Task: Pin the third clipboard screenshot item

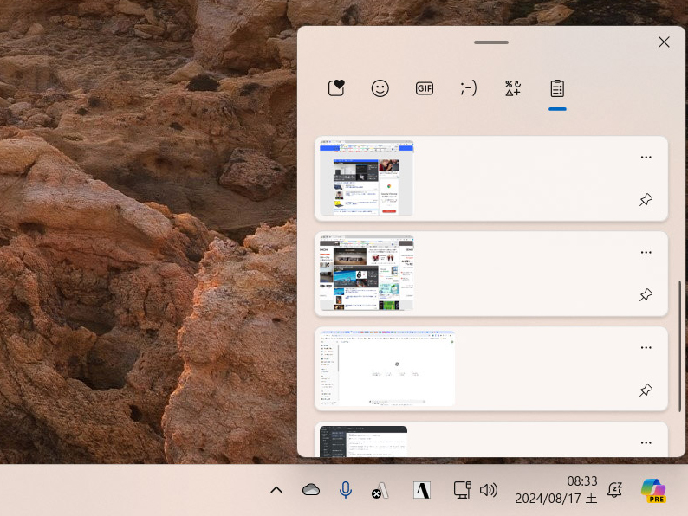Action: (x=646, y=390)
